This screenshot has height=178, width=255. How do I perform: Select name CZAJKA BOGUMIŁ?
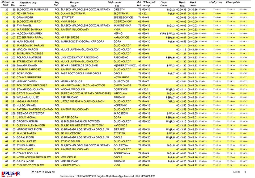(28, 153)
